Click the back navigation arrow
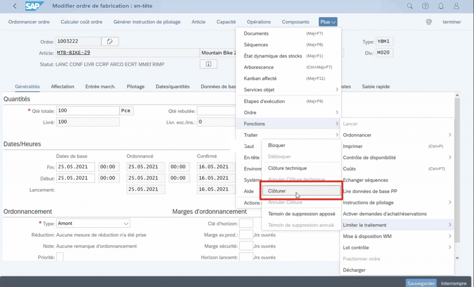Screen dimensions: 474x287 tap(15, 6)
